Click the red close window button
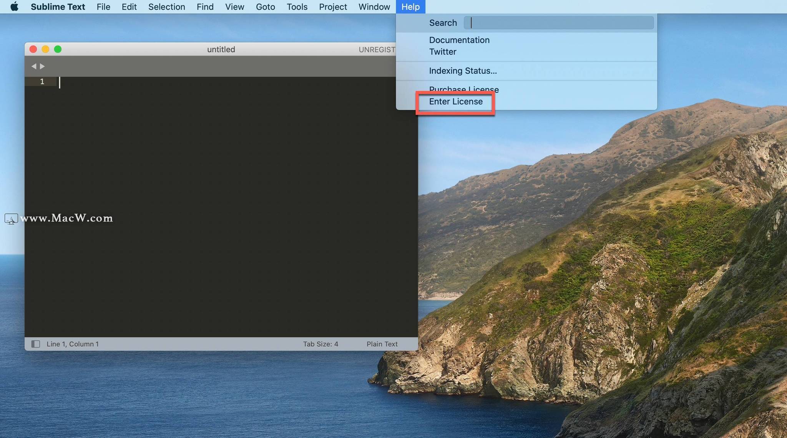Viewport: 787px width, 438px height. 33,49
